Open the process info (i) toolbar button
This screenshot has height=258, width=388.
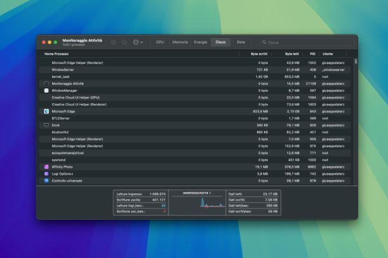pyautogui.click(x=124, y=42)
